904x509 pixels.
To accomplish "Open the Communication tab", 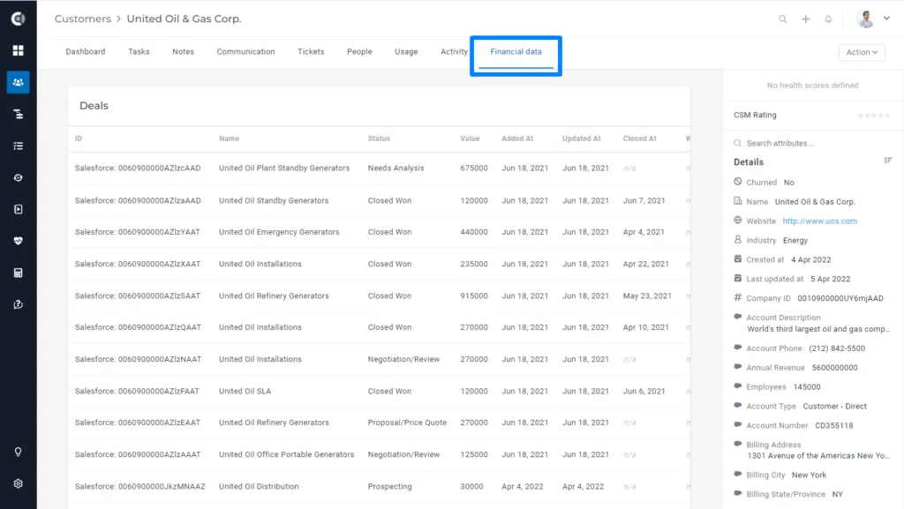I will pos(245,52).
